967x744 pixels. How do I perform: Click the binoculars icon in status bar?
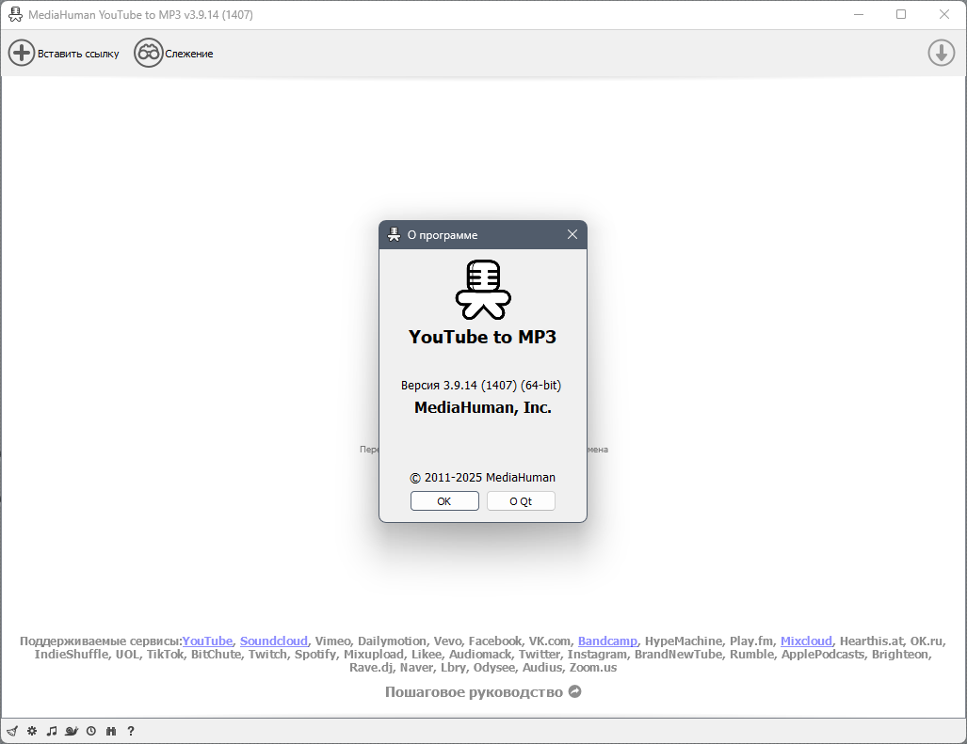[x=111, y=731]
